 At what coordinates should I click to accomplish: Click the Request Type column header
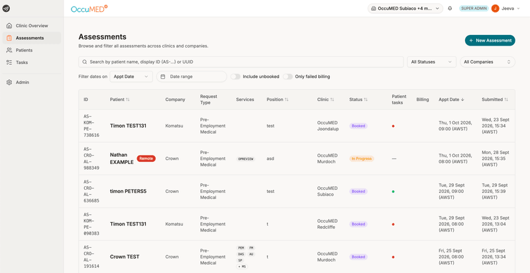[209, 100]
